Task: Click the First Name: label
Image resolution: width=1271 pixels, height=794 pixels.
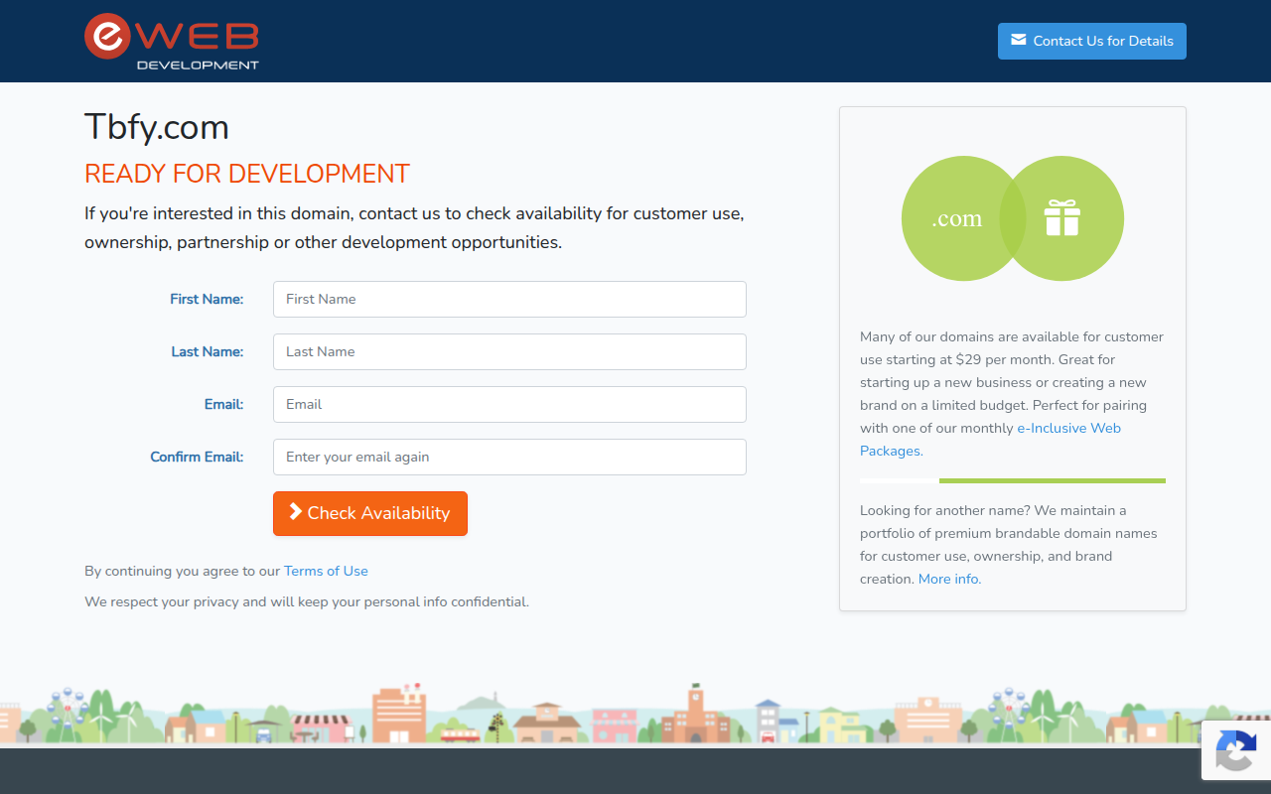Action: point(207,299)
